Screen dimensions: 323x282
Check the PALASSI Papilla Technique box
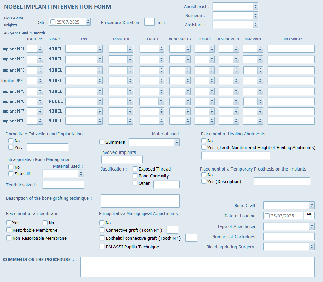[x=102, y=247]
